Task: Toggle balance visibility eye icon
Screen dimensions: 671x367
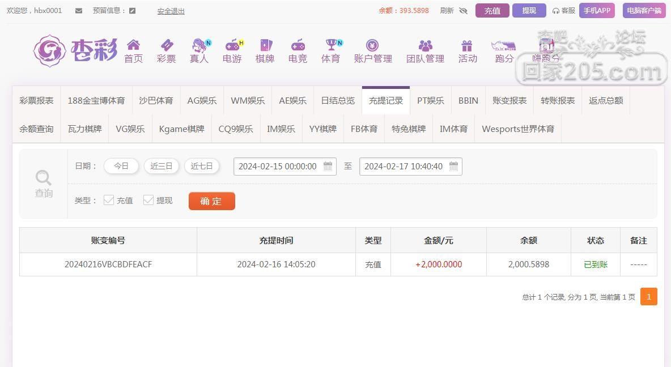Action: (x=463, y=11)
